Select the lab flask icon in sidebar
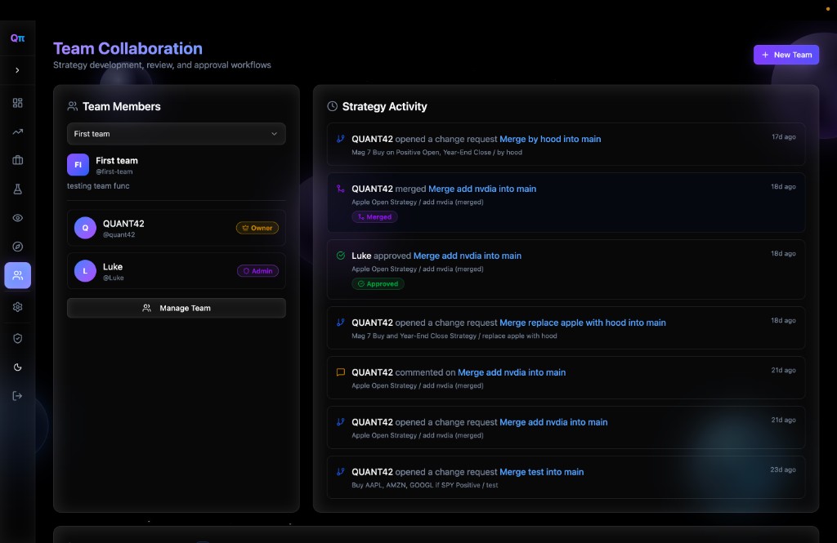Viewport: 837px width, 543px height. click(18, 189)
